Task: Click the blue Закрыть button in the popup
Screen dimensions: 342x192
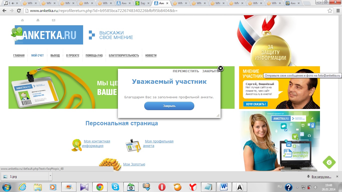Action: click(x=169, y=106)
